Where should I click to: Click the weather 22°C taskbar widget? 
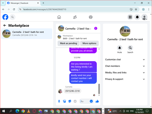click(112, 111)
